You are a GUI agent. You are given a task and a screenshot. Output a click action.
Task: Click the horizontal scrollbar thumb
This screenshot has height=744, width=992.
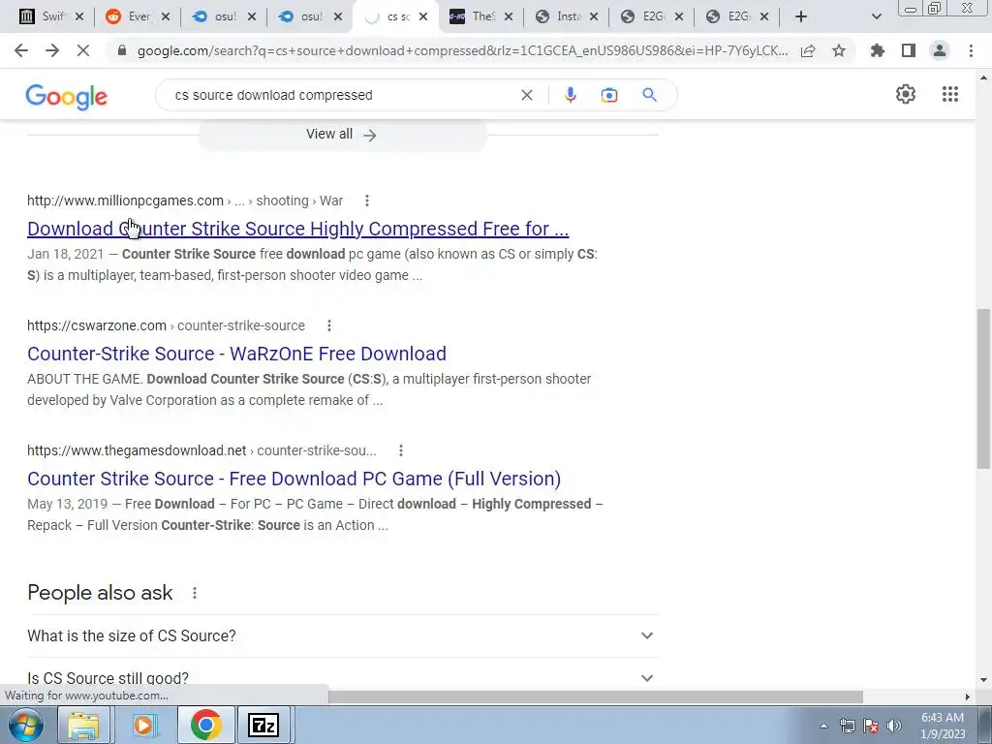[x=596, y=697]
